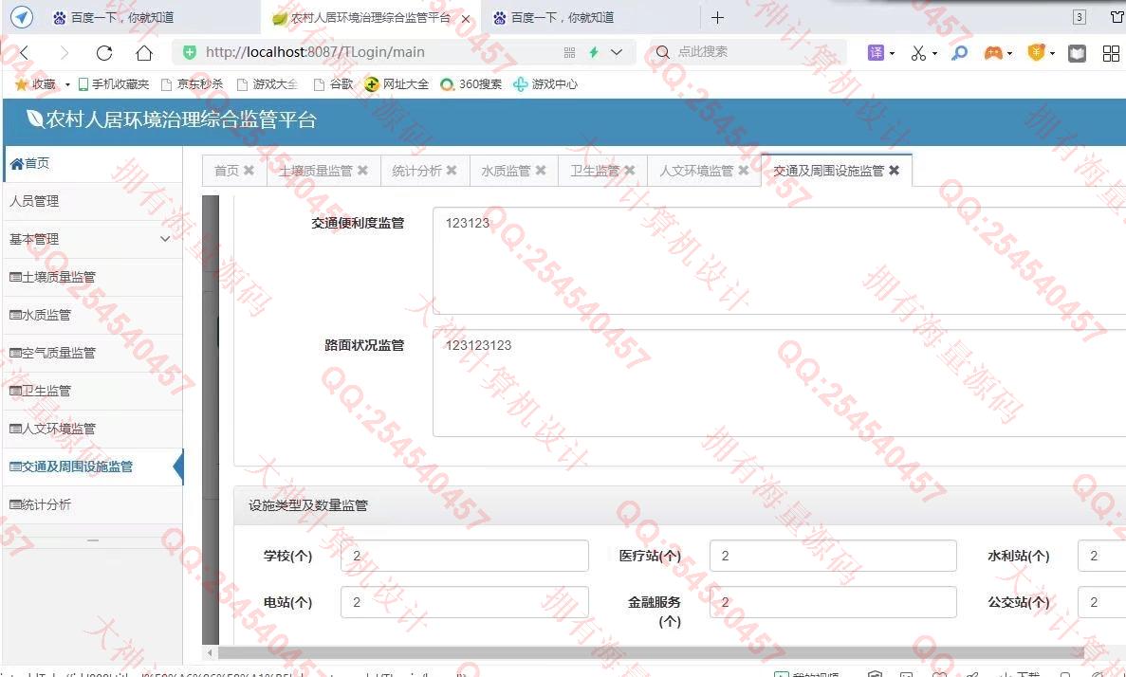Open 游戏中心 bookmark
1126x677 pixels.
pyautogui.click(x=545, y=84)
